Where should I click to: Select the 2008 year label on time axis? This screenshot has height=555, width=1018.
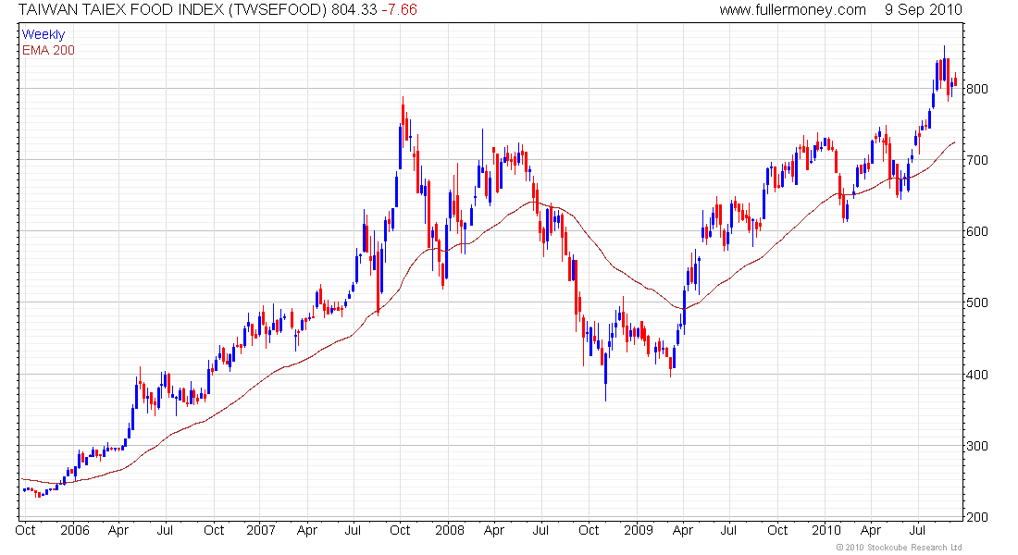click(x=450, y=530)
